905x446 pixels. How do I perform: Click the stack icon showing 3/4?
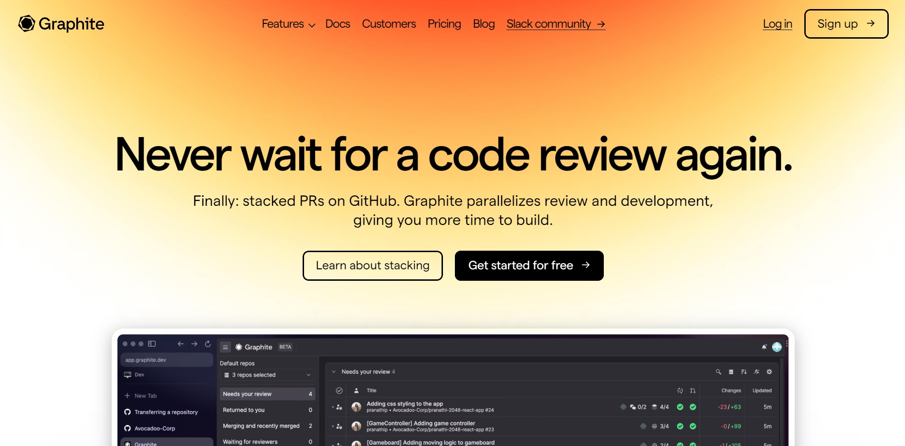tap(654, 426)
